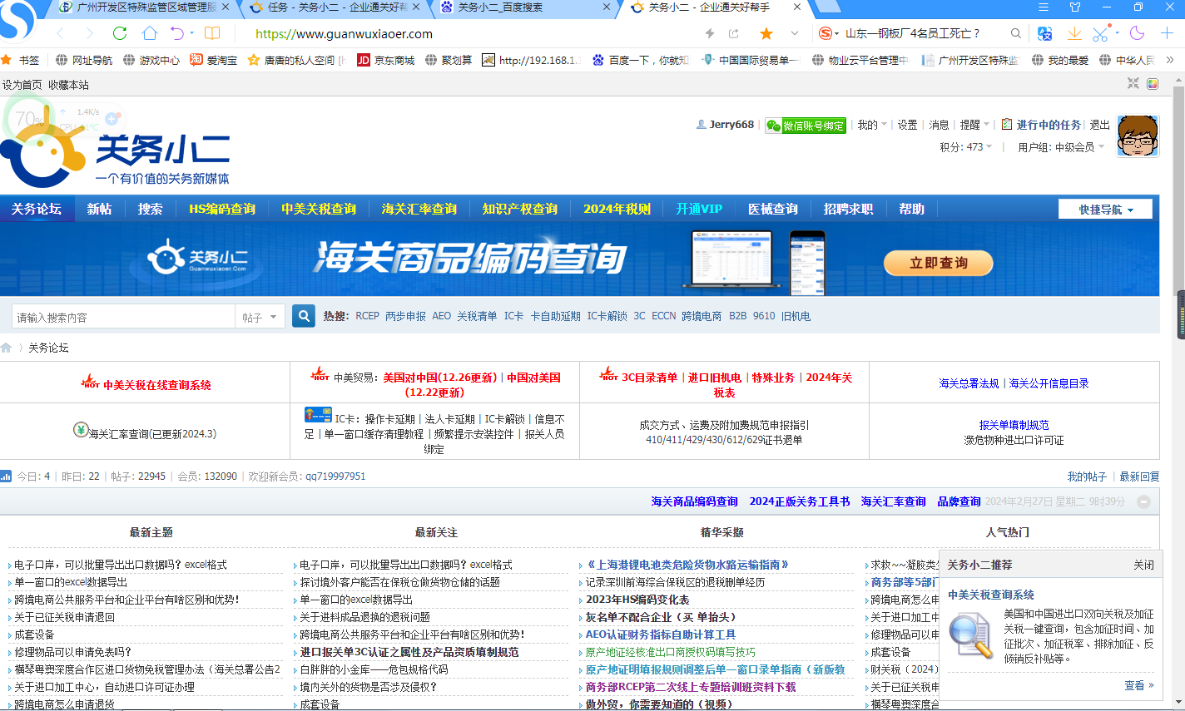Click the 设为首页 link

(22, 85)
